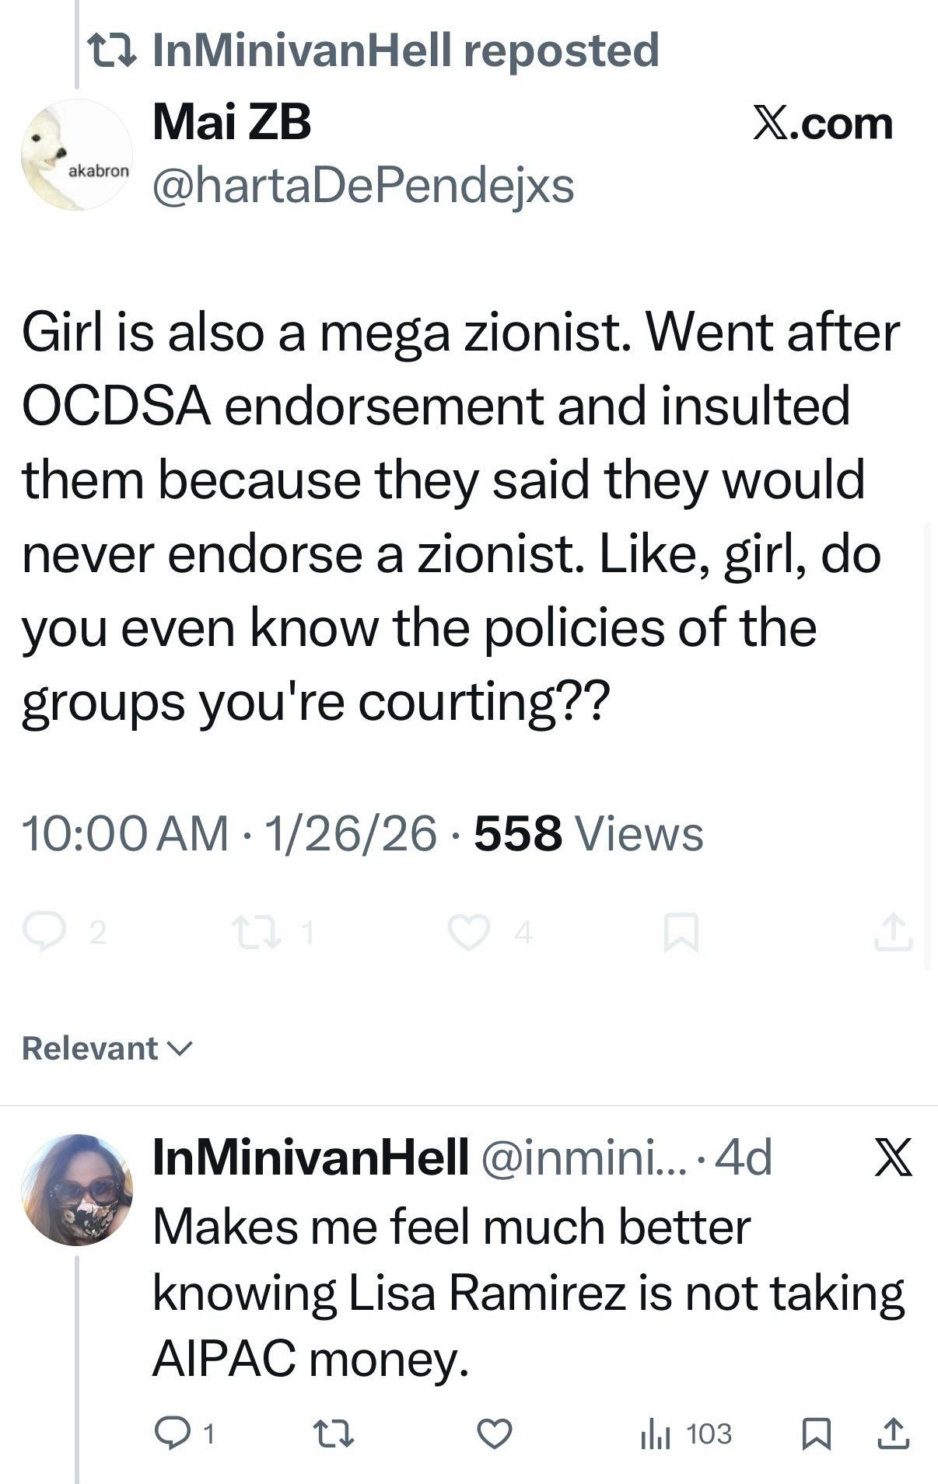Open the 558 Views count
This screenshot has height=1484, width=938.
pos(588,833)
